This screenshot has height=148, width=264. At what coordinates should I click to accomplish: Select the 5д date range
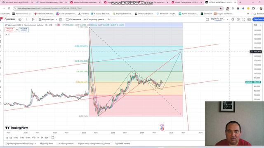coord(11,138)
